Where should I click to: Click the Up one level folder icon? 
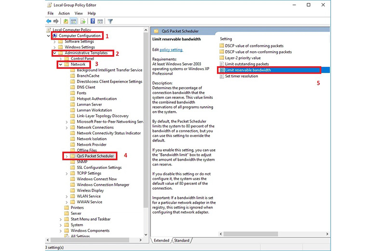point(66,21)
